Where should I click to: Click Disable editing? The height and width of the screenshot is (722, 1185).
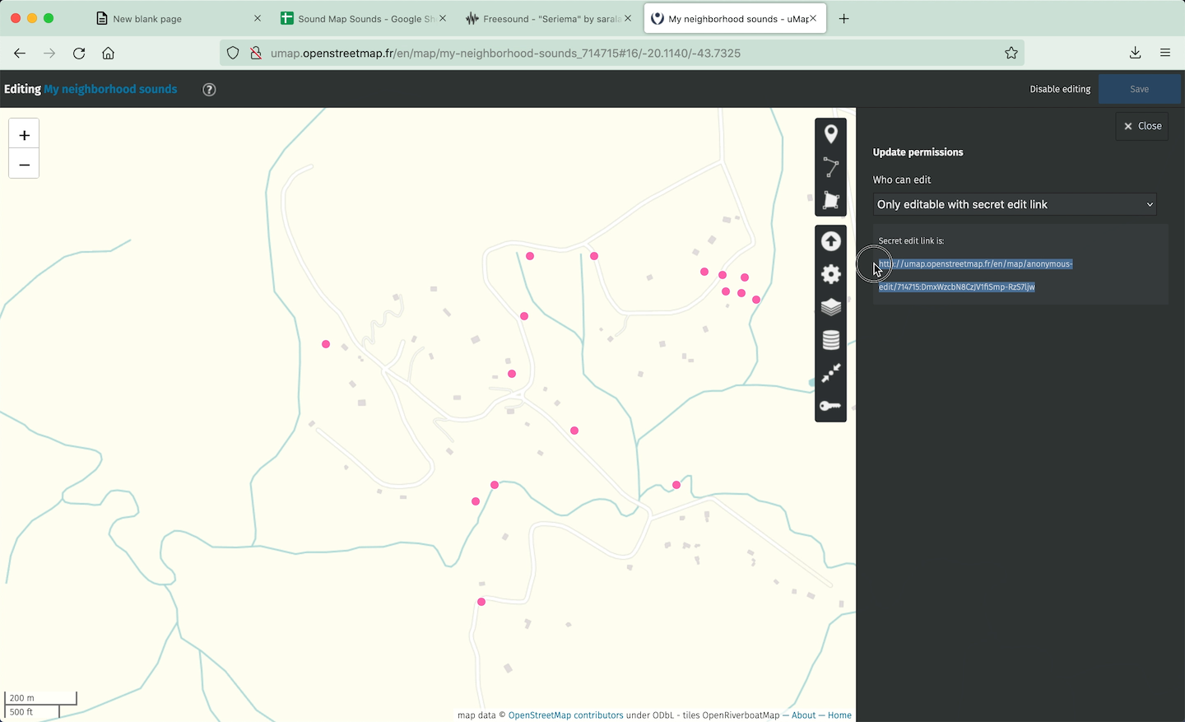pyautogui.click(x=1060, y=89)
